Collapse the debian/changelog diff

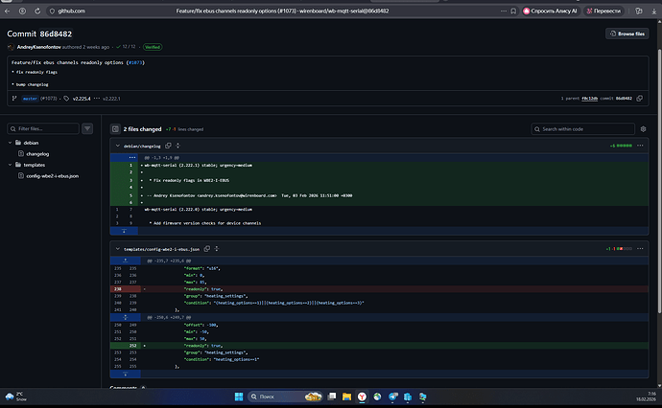(117, 146)
